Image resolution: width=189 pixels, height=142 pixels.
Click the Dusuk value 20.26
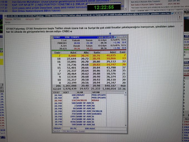tap(77, 48)
